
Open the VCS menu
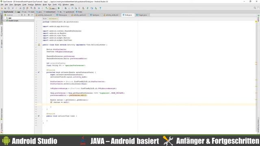(x=60, y=4)
